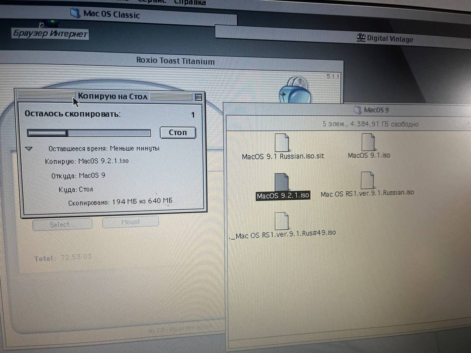Click the MacOS 9.1 Russian.iso.sit file icon
This screenshot has height=353, width=471.
[x=282, y=143]
